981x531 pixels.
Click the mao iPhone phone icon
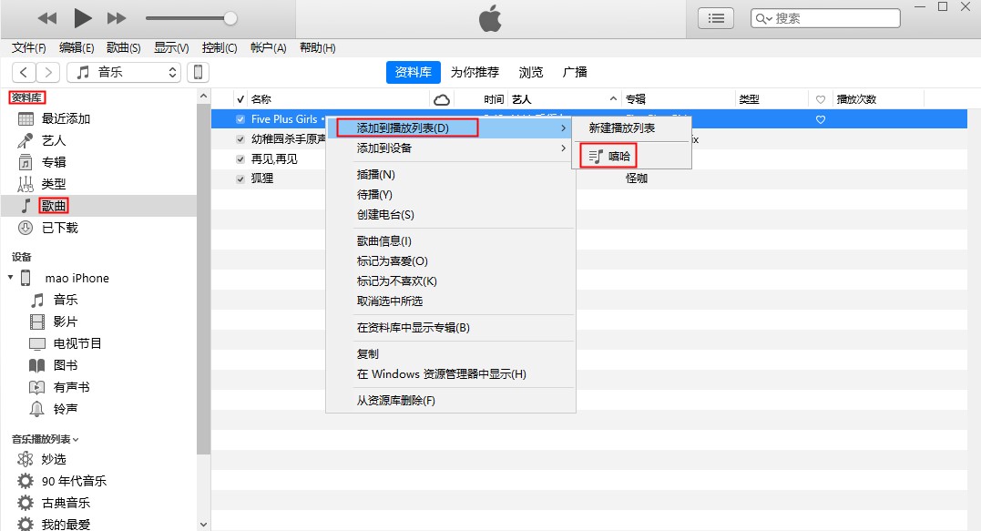click(26, 279)
